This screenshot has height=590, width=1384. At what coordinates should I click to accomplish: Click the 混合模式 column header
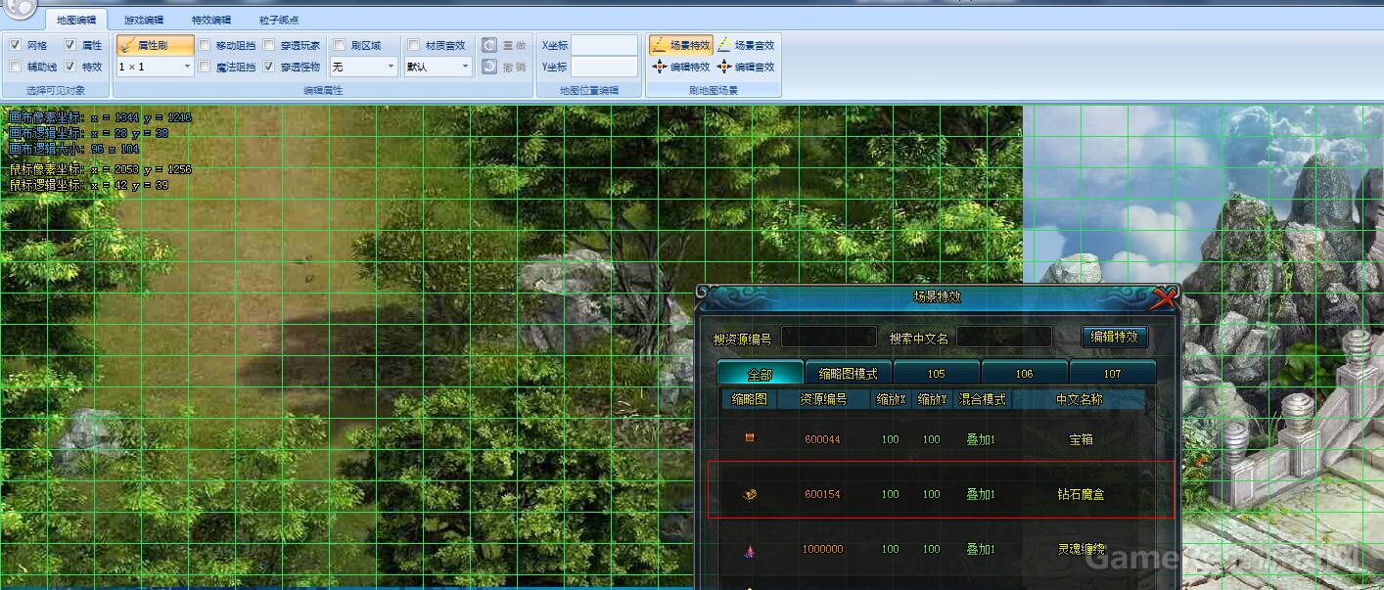point(982,399)
